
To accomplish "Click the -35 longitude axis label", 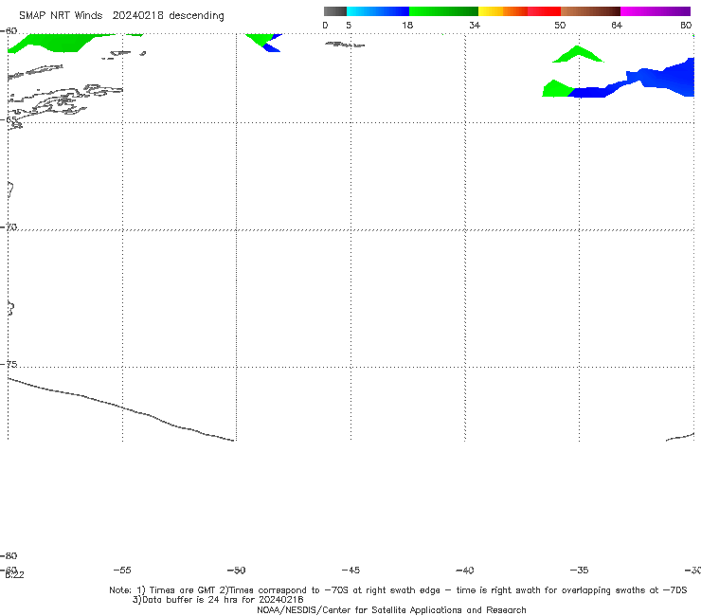I will 580,570.
